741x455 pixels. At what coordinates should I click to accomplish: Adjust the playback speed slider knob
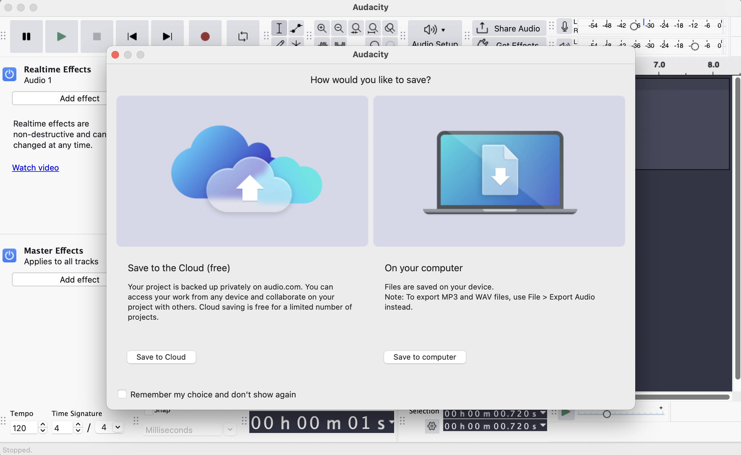(607, 414)
